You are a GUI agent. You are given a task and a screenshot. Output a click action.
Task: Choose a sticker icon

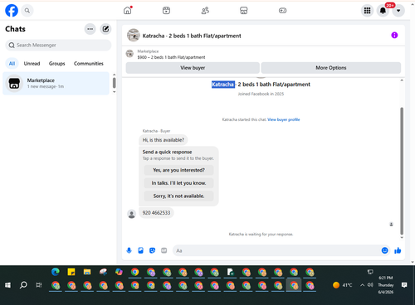pyautogui.click(x=152, y=250)
